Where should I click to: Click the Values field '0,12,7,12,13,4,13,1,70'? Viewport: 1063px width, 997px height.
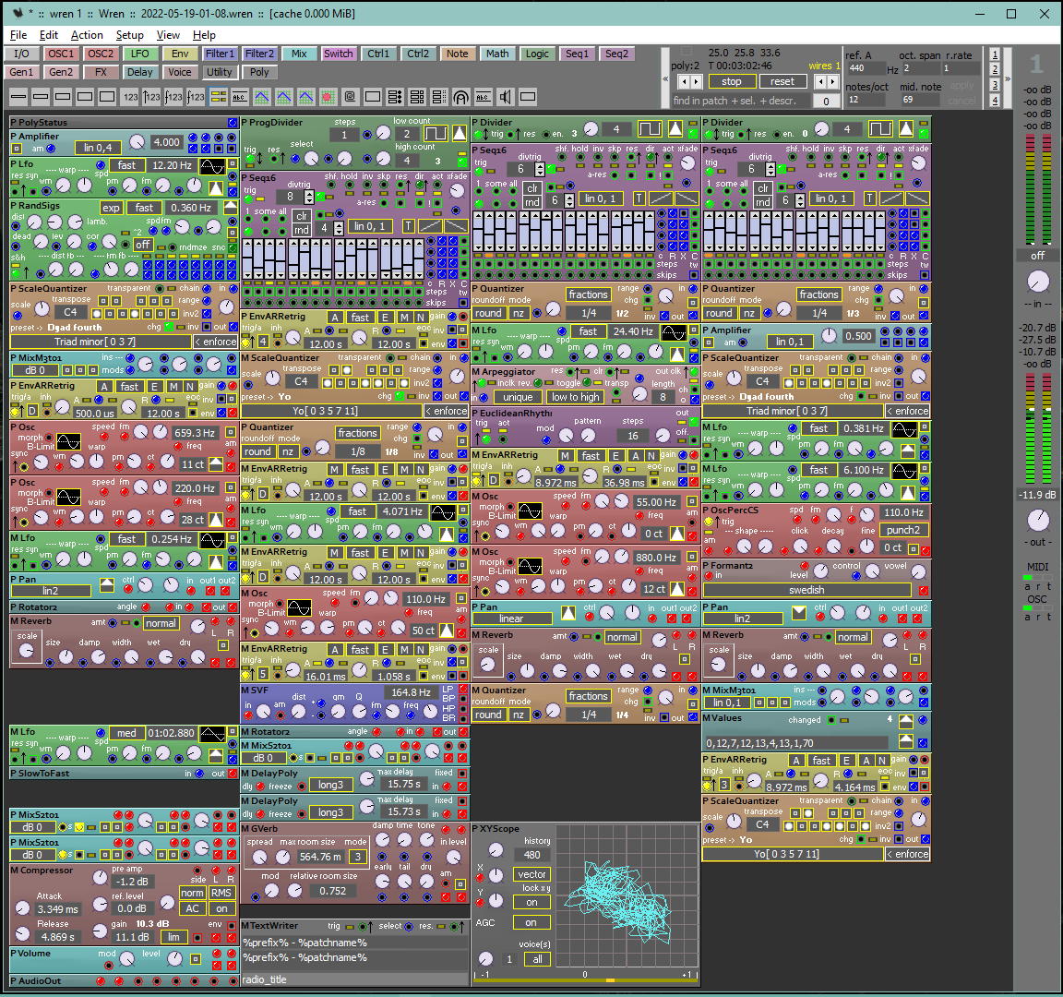(796, 742)
